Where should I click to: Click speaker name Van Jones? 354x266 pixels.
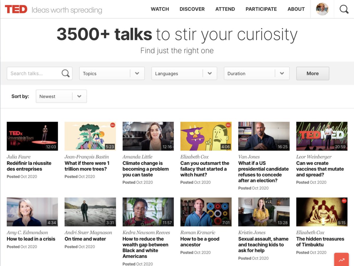(x=249, y=157)
